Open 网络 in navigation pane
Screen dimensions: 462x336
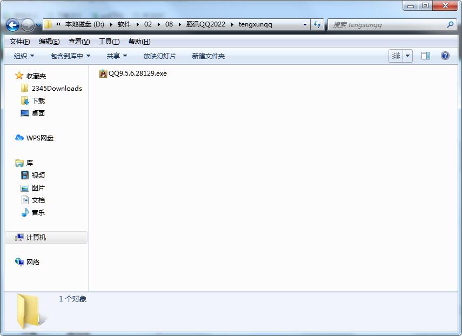33,262
